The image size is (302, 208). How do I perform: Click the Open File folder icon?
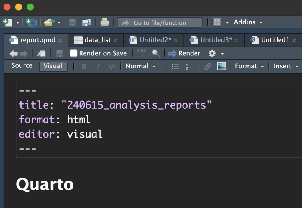coord(49,22)
